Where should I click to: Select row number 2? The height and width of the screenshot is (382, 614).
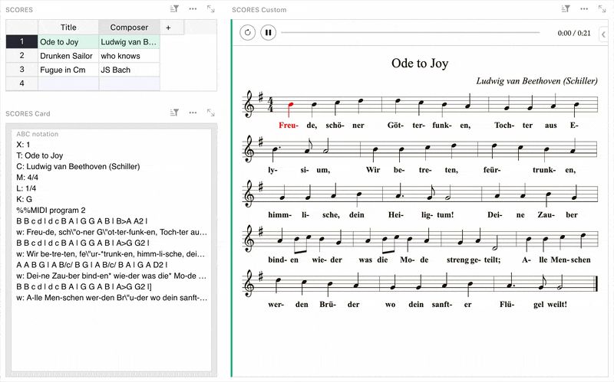[x=22, y=55]
